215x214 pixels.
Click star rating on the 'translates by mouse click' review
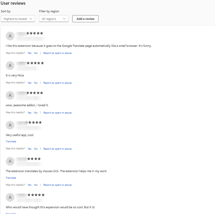[34, 159]
